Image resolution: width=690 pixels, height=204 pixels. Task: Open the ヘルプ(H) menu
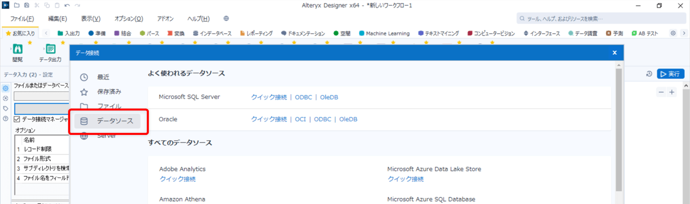(x=198, y=19)
